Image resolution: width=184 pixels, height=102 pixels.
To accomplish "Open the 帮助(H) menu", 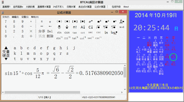I will coord(35,17).
